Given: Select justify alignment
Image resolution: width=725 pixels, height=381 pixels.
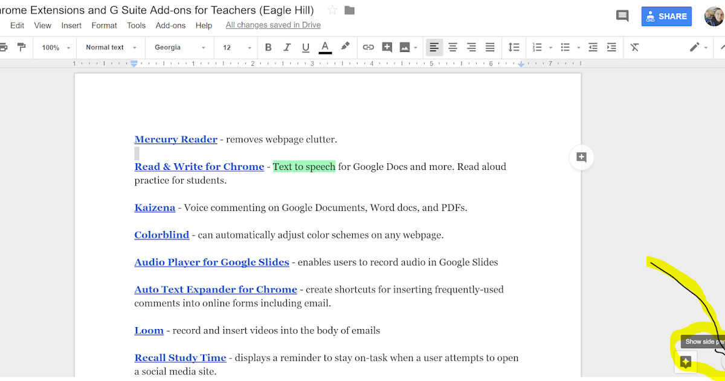Looking at the screenshot, I should (x=490, y=47).
